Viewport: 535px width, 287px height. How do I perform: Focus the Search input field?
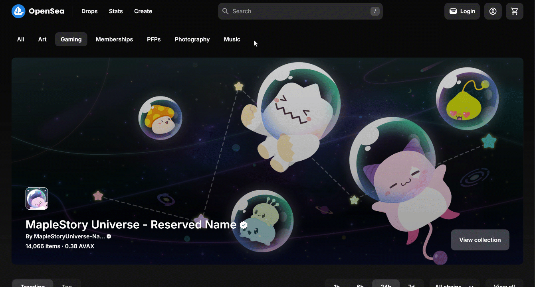(299, 11)
